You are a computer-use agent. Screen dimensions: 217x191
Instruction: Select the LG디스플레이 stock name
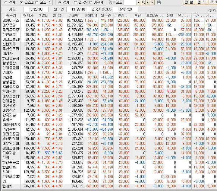pyautogui.click(x=11, y=40)
